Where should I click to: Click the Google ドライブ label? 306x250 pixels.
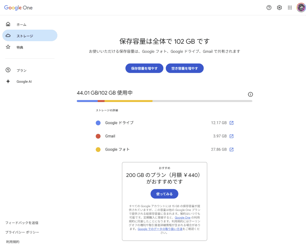[119, 123]
